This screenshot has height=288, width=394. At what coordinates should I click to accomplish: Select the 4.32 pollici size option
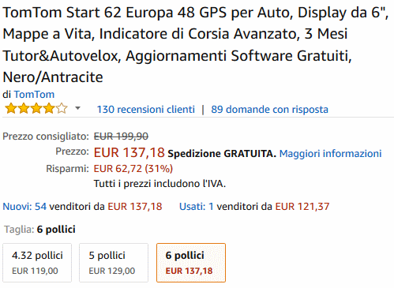pyautogui.click(x=37, y=263)
